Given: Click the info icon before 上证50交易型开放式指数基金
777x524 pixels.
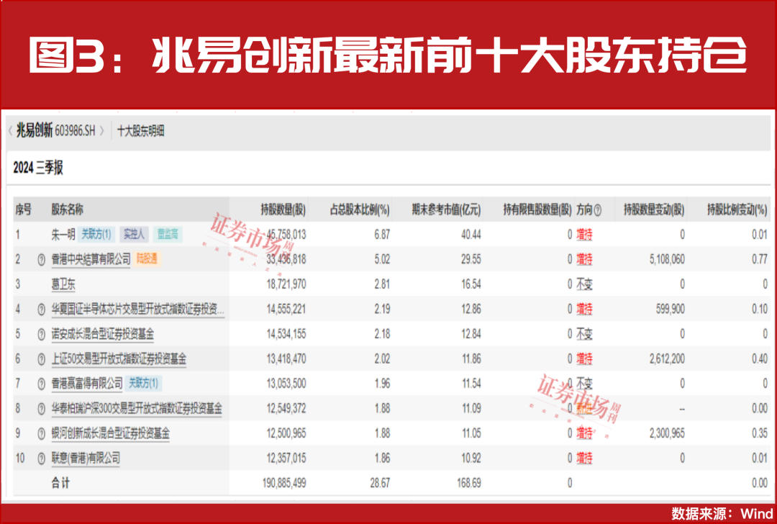Looking at the screenshot, I should click(42, 359).
